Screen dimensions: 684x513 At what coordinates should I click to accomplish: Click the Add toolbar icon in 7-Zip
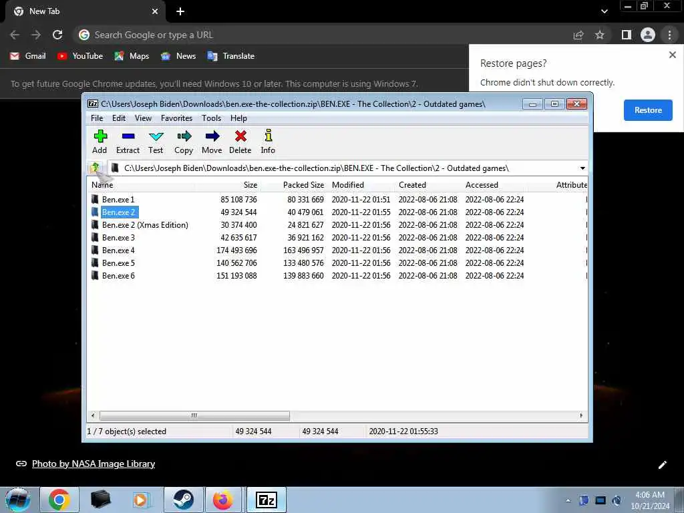point(100,142)
